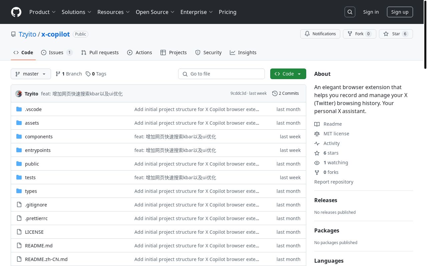The height and width of the screenshot is (266, 427).
Task: Click the Go to file search field
Action: point(222,74)
